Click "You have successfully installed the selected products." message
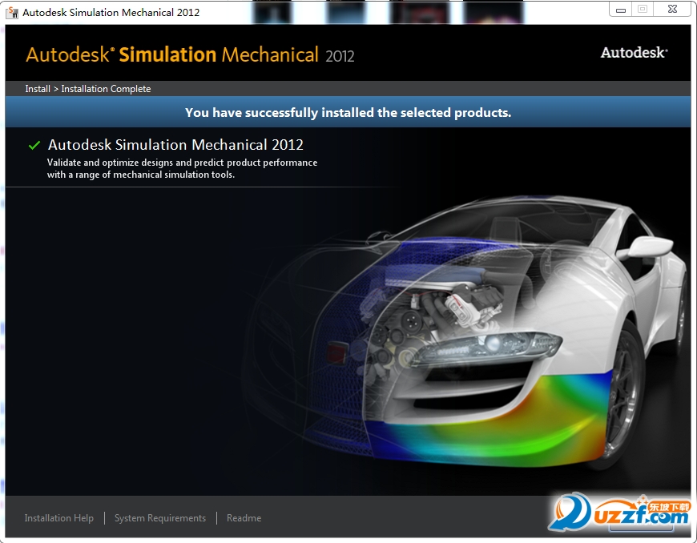Viewport: 697px width, 543px height. 348,112
